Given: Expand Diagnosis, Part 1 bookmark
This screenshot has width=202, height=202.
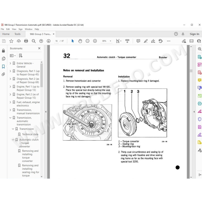Looking at the screenshot, I should (x=10, y=71).
